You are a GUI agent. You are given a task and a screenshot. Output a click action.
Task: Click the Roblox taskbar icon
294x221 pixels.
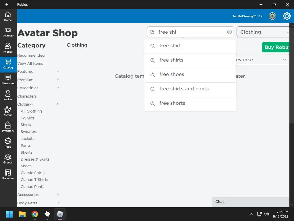[x=60, y=214]
